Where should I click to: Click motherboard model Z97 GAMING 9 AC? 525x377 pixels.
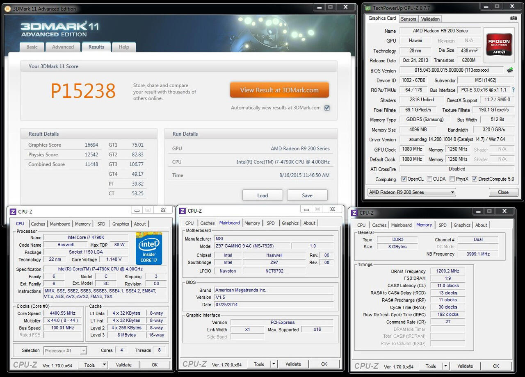point(252,246)
